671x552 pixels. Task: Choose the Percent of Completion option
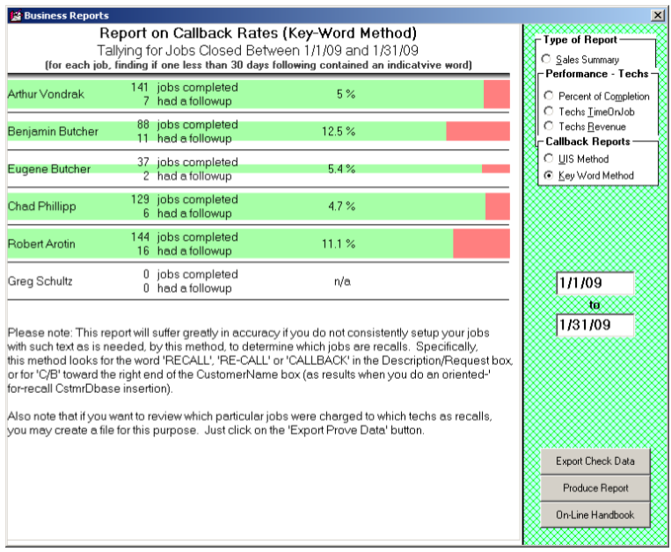tap(549, 96)
